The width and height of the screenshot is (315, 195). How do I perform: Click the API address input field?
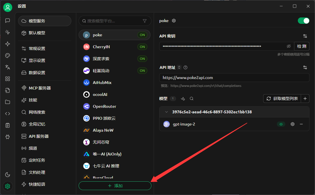[x=234, y=78]
